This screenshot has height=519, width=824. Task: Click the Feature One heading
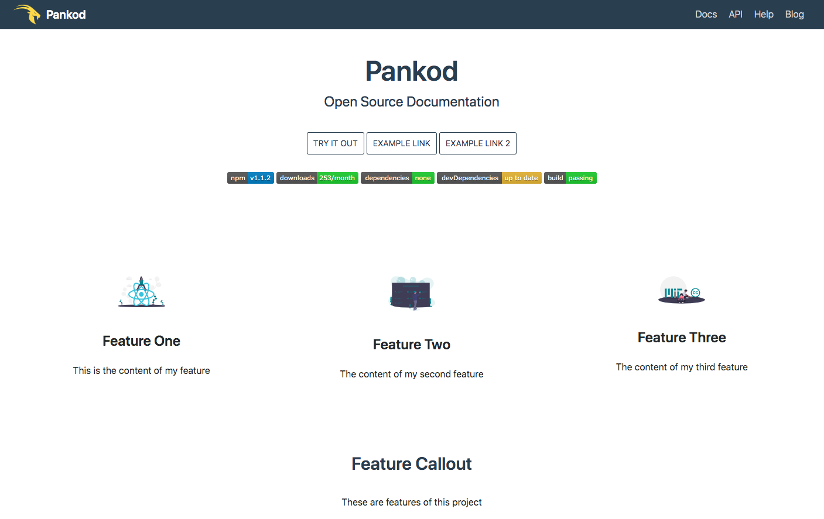(x=141, y=341)
